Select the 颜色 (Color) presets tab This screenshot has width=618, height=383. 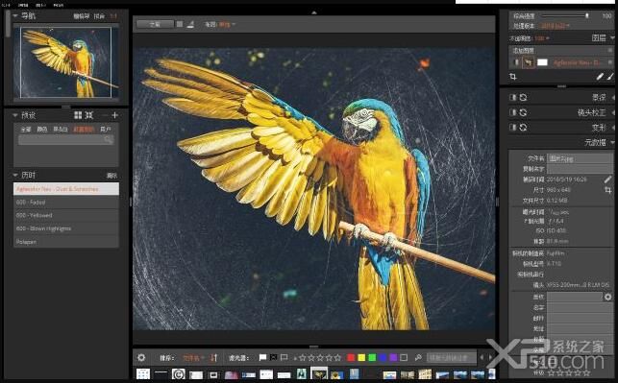pyautogui.click(x=42, y=130)
